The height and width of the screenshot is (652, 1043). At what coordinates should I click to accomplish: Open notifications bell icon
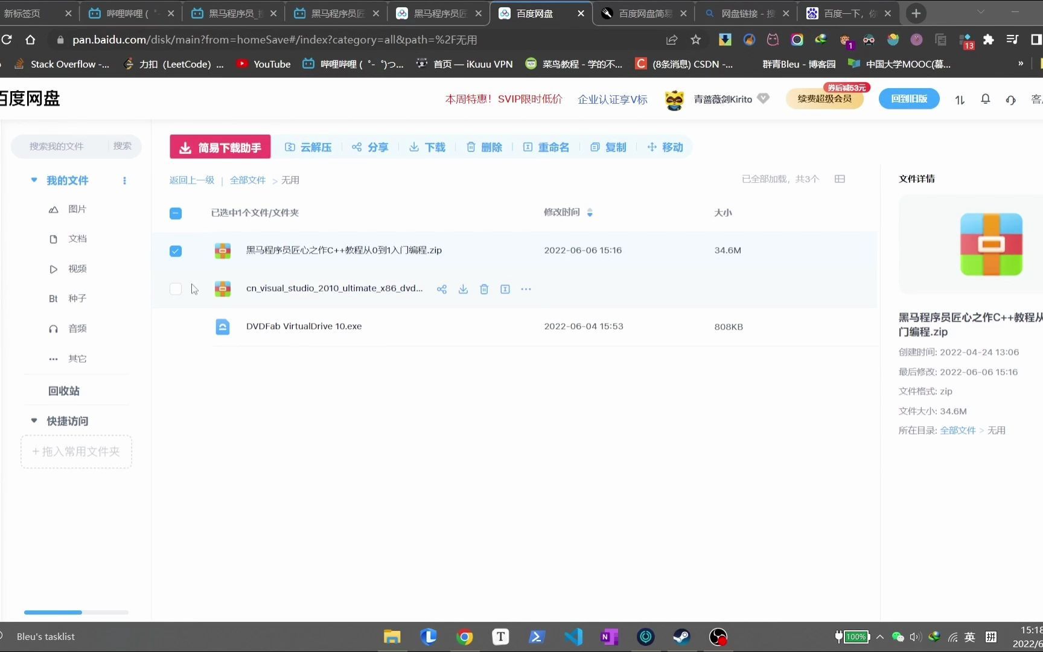point(985,99)
